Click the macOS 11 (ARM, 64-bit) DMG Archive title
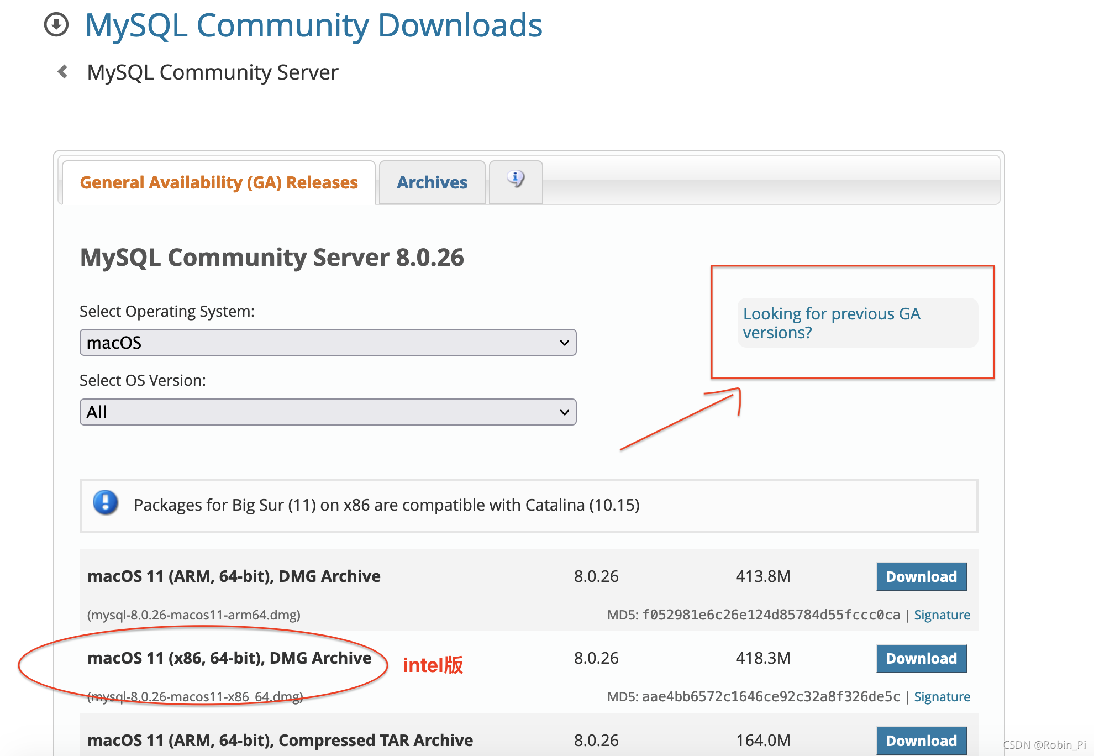This screenshot has height=756, width=1094. [x=234, y=576]
